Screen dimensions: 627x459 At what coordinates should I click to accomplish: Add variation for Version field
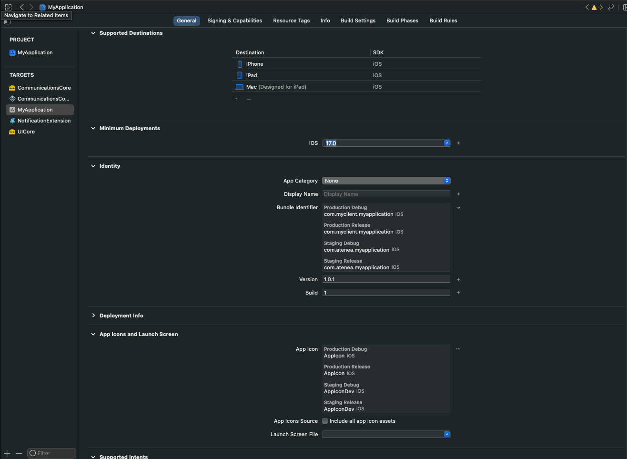pyautogui.click(x=458, y=279)
